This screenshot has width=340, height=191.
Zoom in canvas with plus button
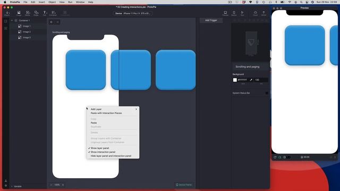click(63, 185)
